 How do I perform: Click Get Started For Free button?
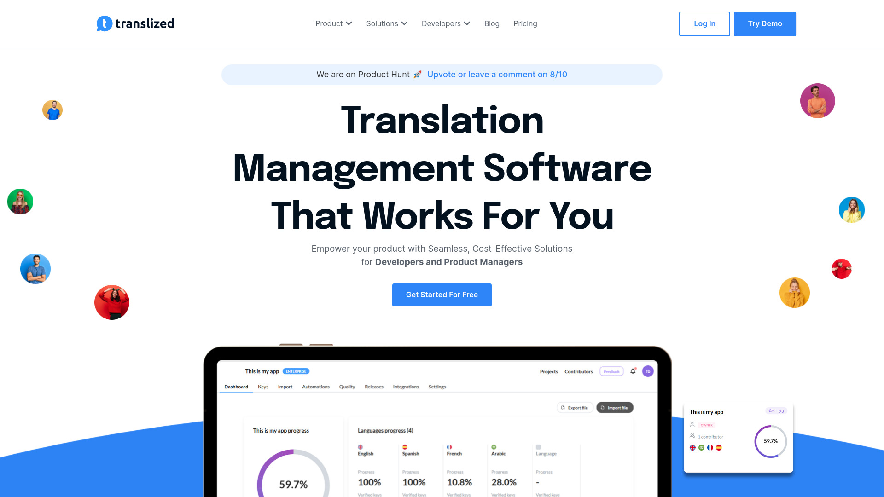[x=442, y=295]
